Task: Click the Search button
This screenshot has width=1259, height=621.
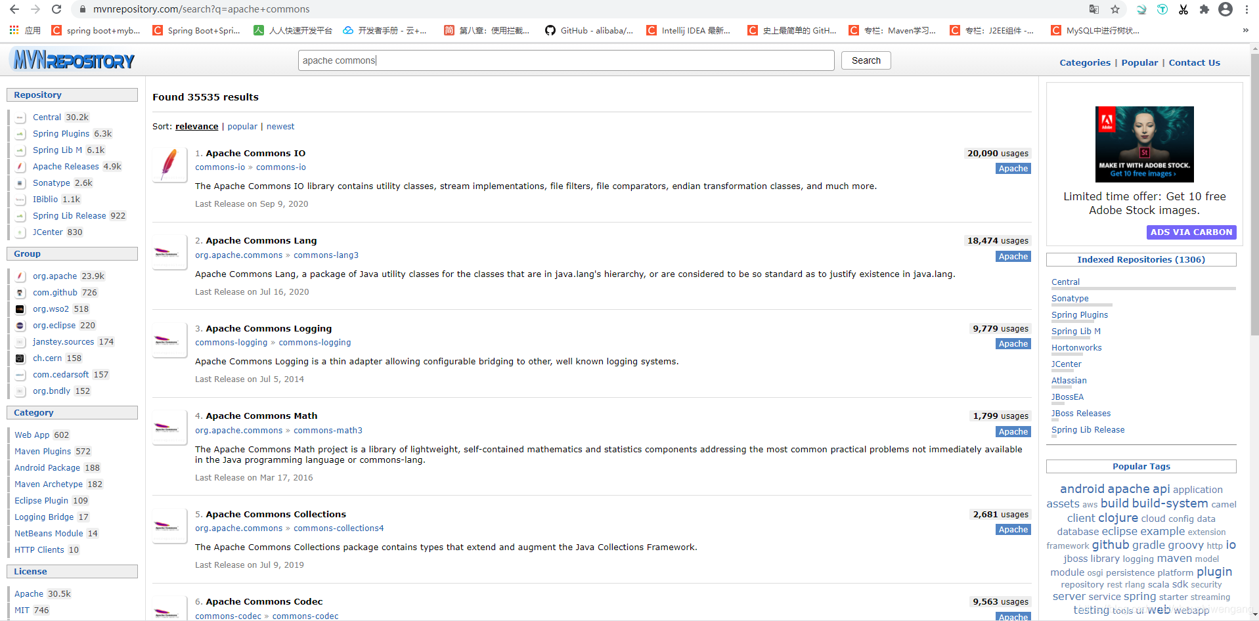Action: tap(866, 60)
